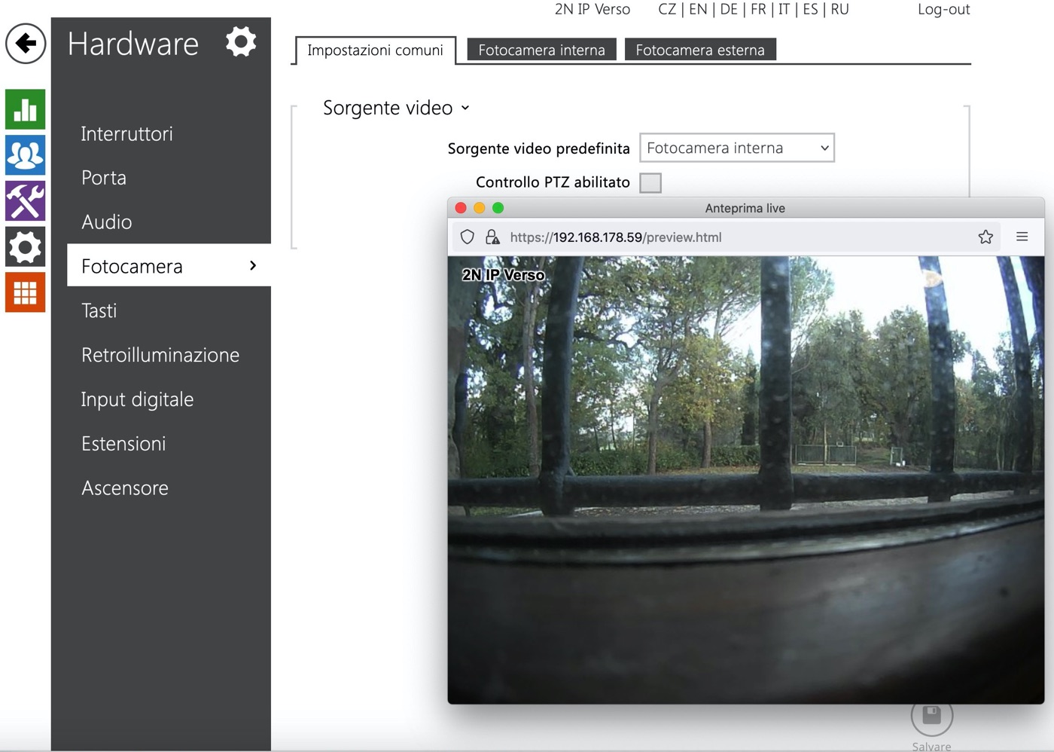Switch language to DE
The width and height of the screenshot is (1054, 752).
click(x=729, y=9)
